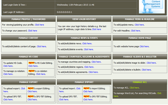Follow the edit Headline 'Click here' link
This screenshot has height=105, width=168.
click(136, 31)
